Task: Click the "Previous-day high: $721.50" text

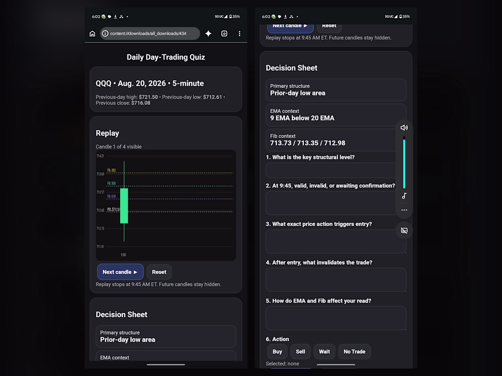Action: pyautogui.click(x=127, y=97)
